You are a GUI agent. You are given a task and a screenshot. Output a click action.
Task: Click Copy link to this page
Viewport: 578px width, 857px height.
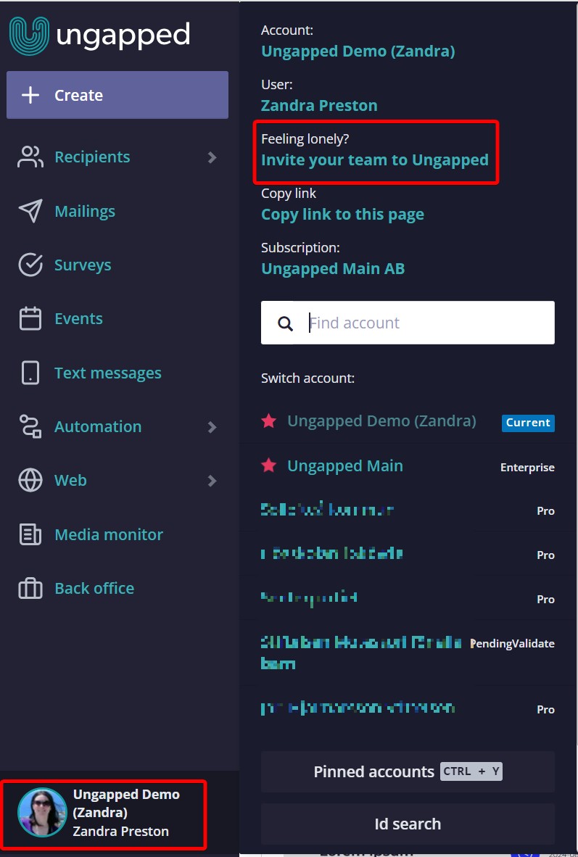coord(342,215)
